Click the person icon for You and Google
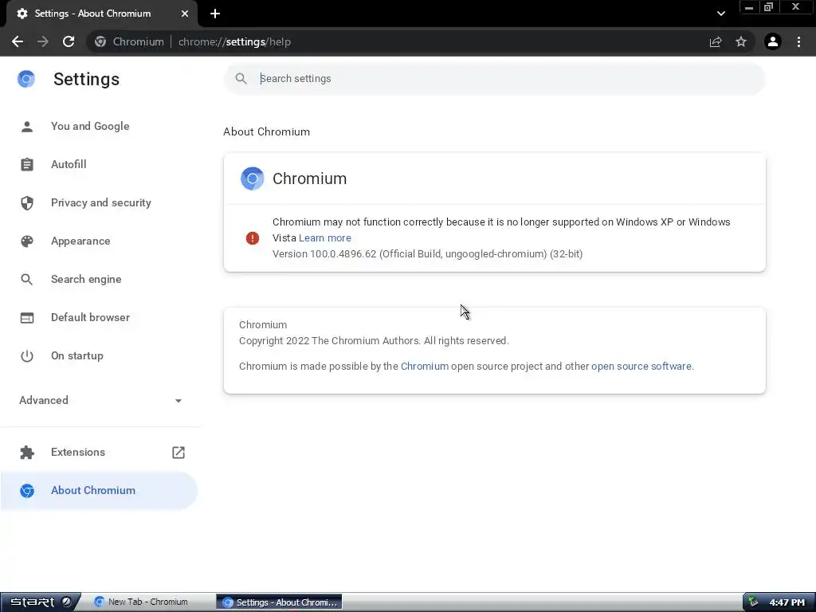The height and width of the screenshot is (612, 816). click(27, 127)
